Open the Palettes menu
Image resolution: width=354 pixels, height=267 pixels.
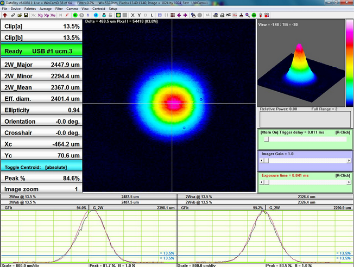click(30, 9)
